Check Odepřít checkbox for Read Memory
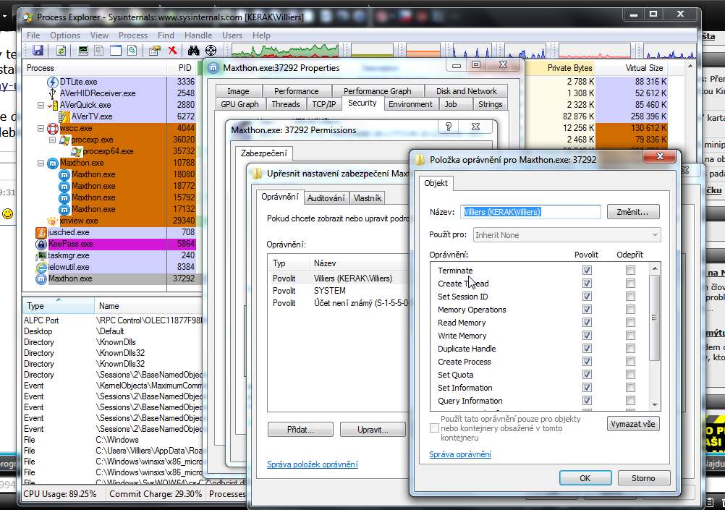The height and width of the screenshot is (510, 725). pos(630,323)
